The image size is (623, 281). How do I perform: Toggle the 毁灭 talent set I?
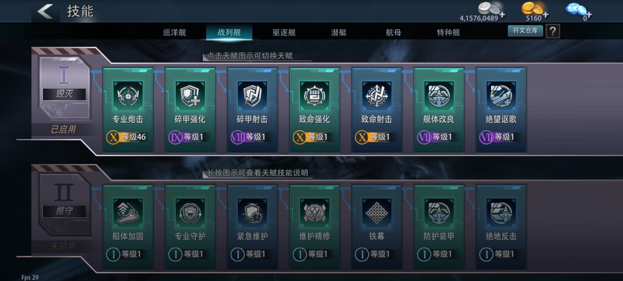[64, 88]
